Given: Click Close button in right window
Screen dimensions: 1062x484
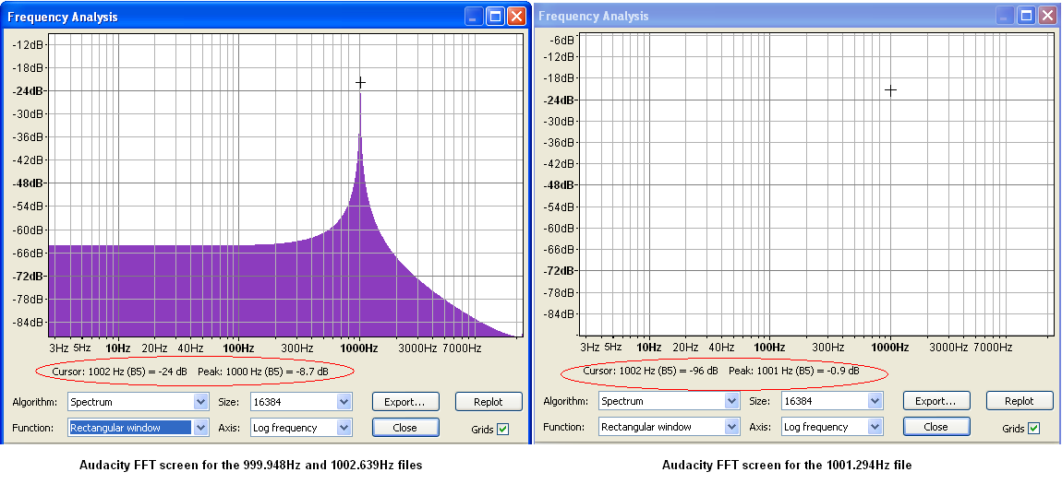Looking at the screenshot, I should [x=936, y=427].
